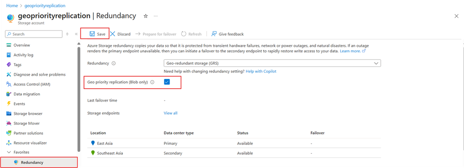Click the purple Tags icon

(x=8, y=65)
